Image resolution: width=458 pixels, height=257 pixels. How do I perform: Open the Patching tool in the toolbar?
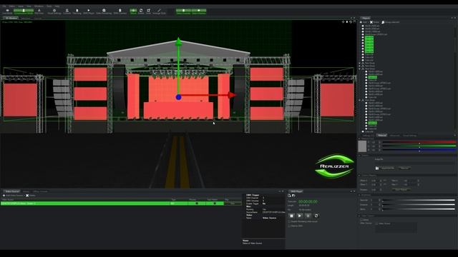point(77,11)
